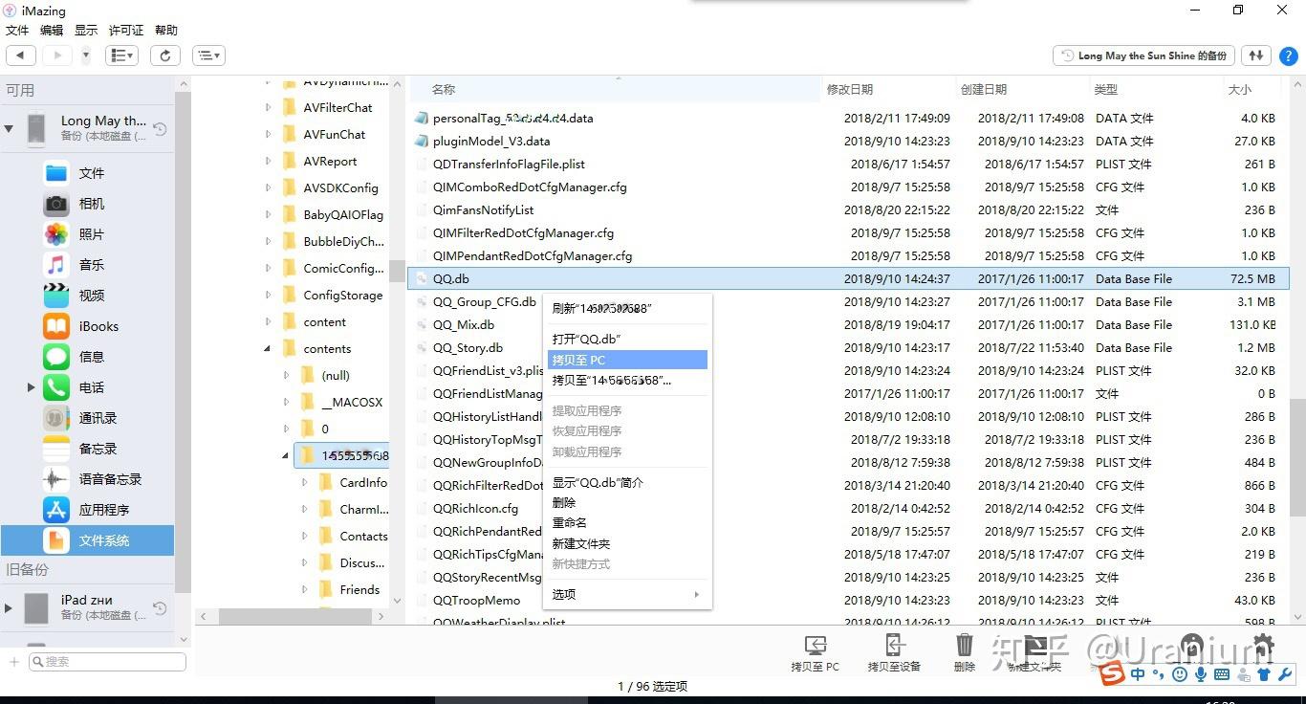Expand the AVFilterChat folder
1306x704 pixels.
(269, 108)
